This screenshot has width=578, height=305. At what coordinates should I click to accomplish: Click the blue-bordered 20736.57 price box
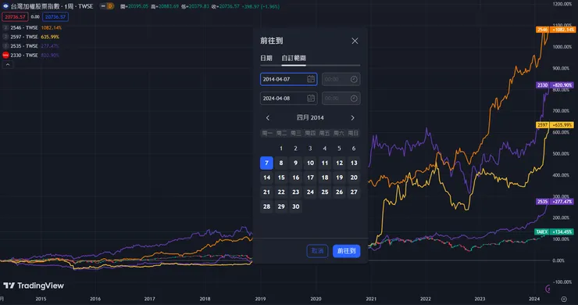(x=55, y=17)
